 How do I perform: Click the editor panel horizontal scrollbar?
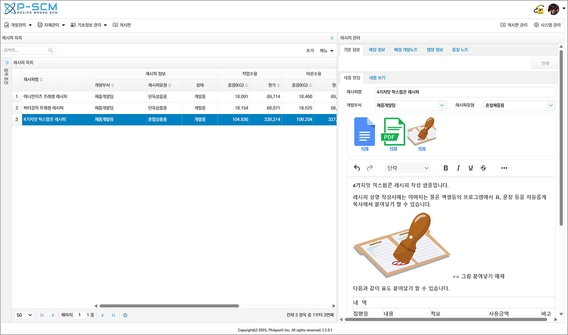click(446, 319)
